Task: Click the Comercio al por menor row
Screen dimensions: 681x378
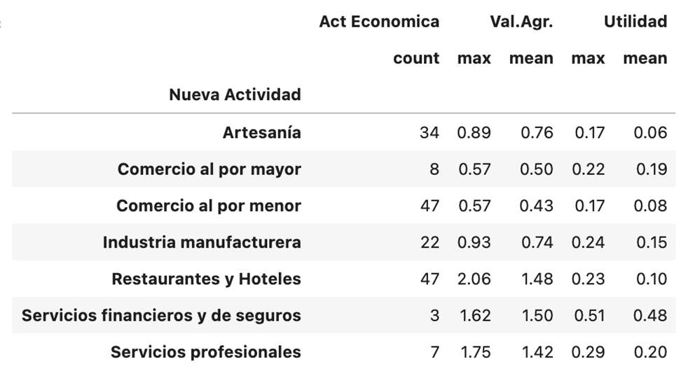Action: pos(343,205)
